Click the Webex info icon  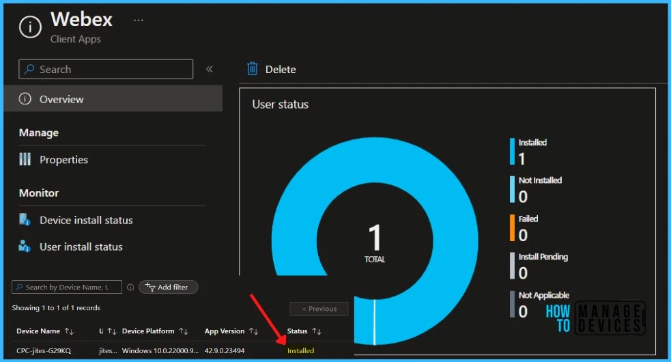pos(30,27)
